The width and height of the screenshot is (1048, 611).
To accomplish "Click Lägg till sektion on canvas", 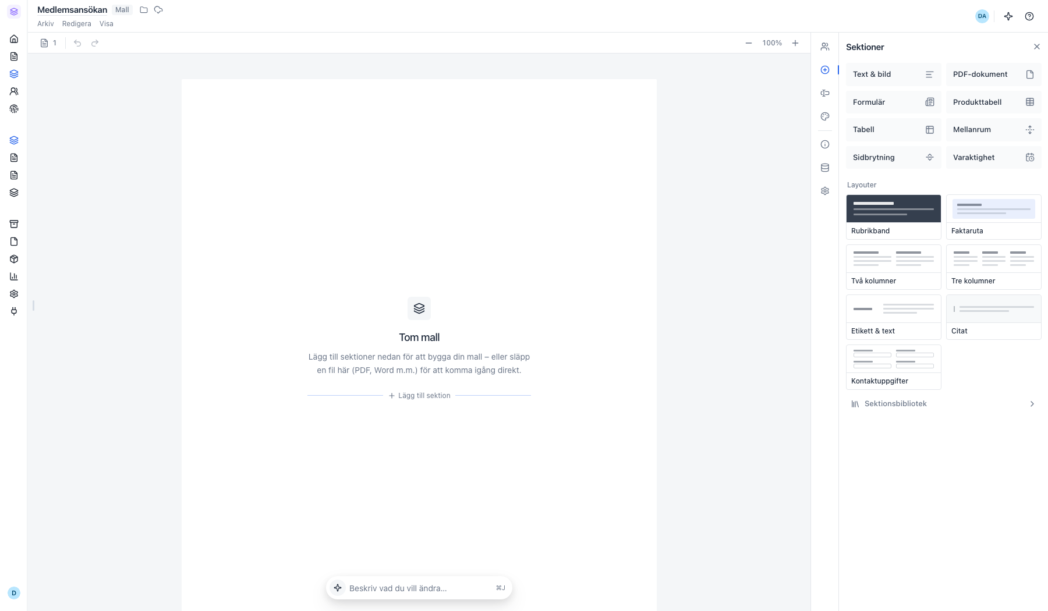I will 419,396.
